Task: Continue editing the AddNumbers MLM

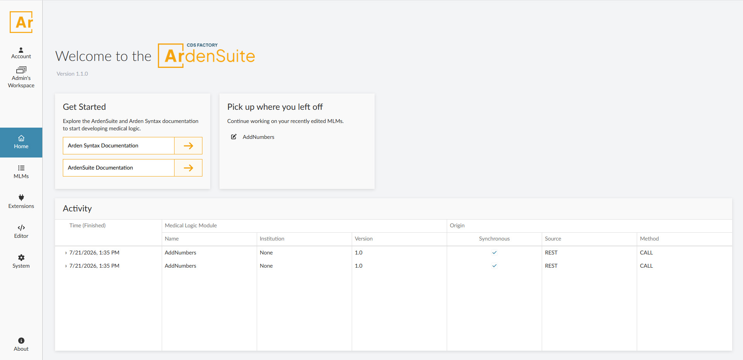Action: click(x=259, y=137)
